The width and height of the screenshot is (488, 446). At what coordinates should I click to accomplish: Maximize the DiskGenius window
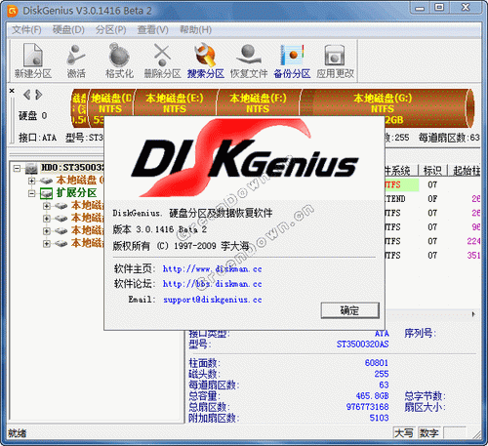tap(439, 8)
